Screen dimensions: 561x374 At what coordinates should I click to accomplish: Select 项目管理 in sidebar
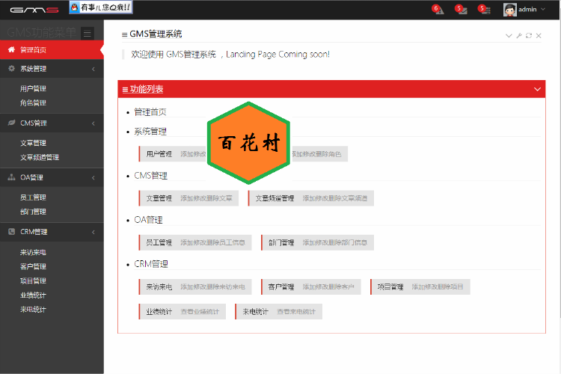pyautogui.click(x=33, y=281)
